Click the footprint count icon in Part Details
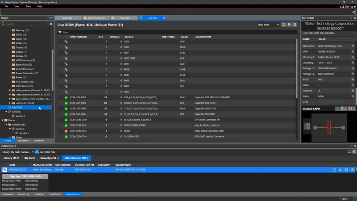 point(352,109)
